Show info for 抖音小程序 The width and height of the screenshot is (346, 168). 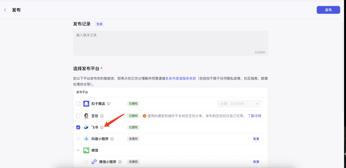(x=112, y=139)
